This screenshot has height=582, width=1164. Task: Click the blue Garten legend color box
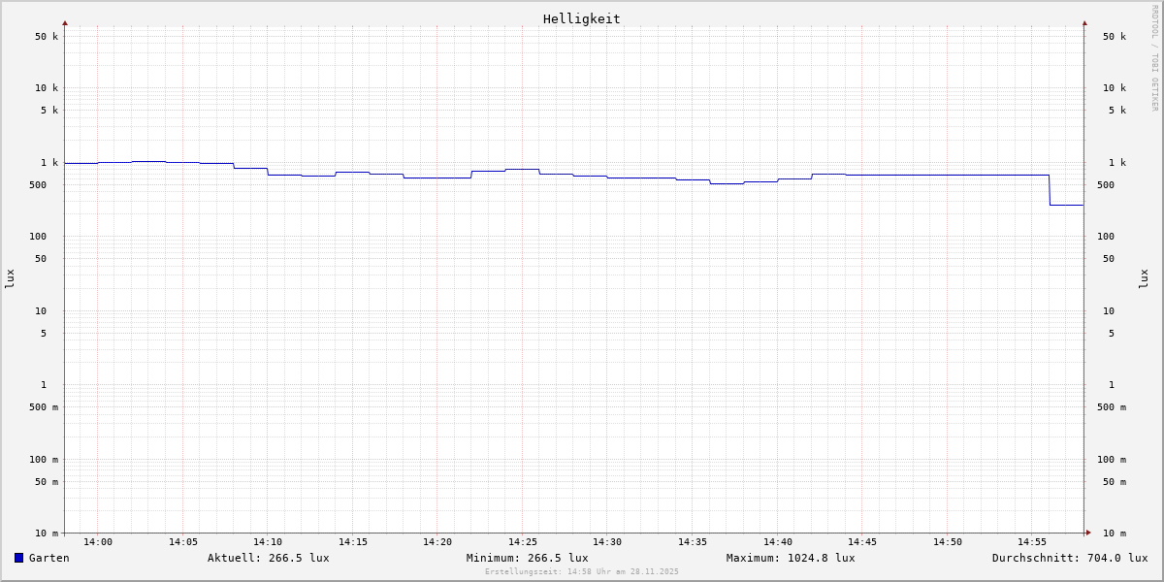tap(18, 558)
